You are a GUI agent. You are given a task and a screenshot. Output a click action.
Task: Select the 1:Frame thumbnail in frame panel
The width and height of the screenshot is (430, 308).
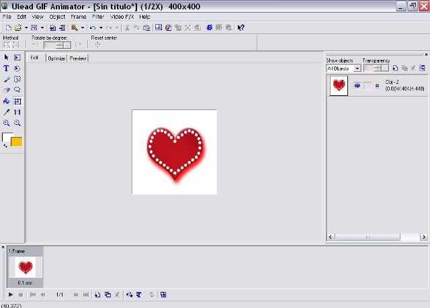(26, 267)
